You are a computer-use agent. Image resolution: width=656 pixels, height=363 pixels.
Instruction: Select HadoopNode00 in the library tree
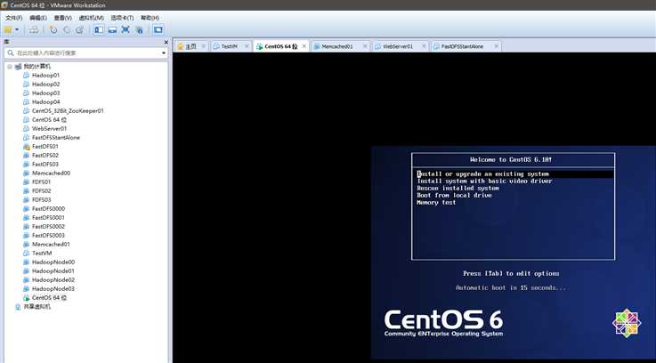[x=53, y=262]
